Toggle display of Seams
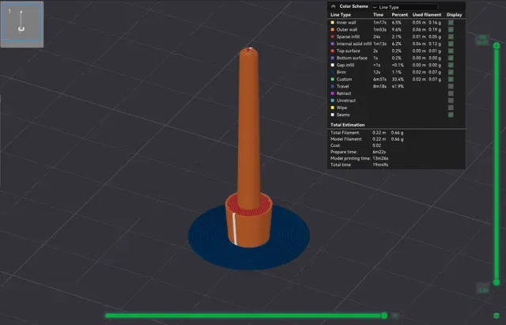This screenshot has width=506, height=325. (x=451, y=115)
